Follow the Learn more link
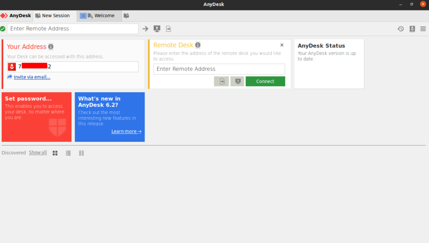This screenshot has height=243, width=429. click(x=127, y=131)
